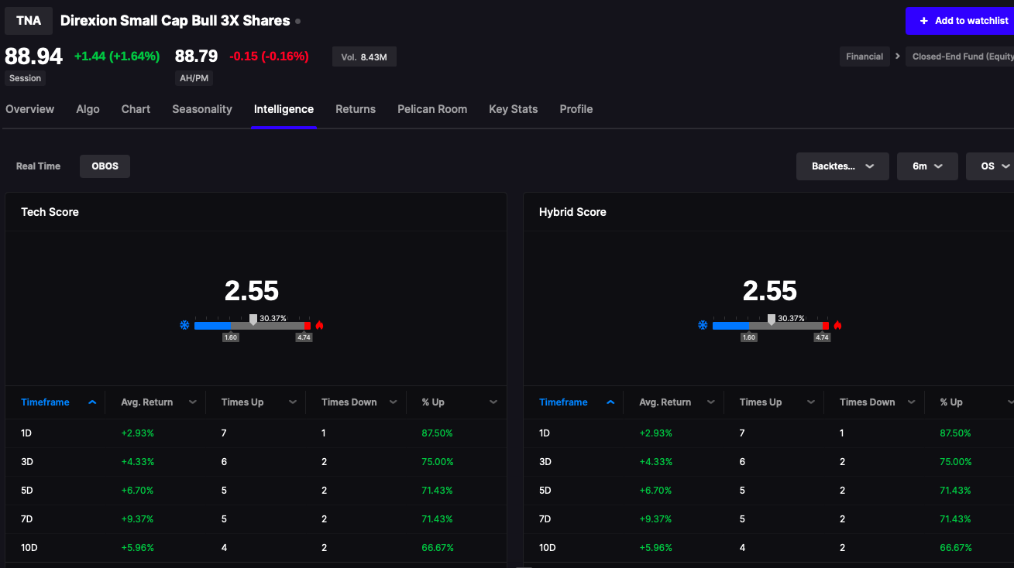Click the Hybrid Score gauge marker at 30.37%
The height and width of the screenshot is (568, 1014).
point(771,319)
